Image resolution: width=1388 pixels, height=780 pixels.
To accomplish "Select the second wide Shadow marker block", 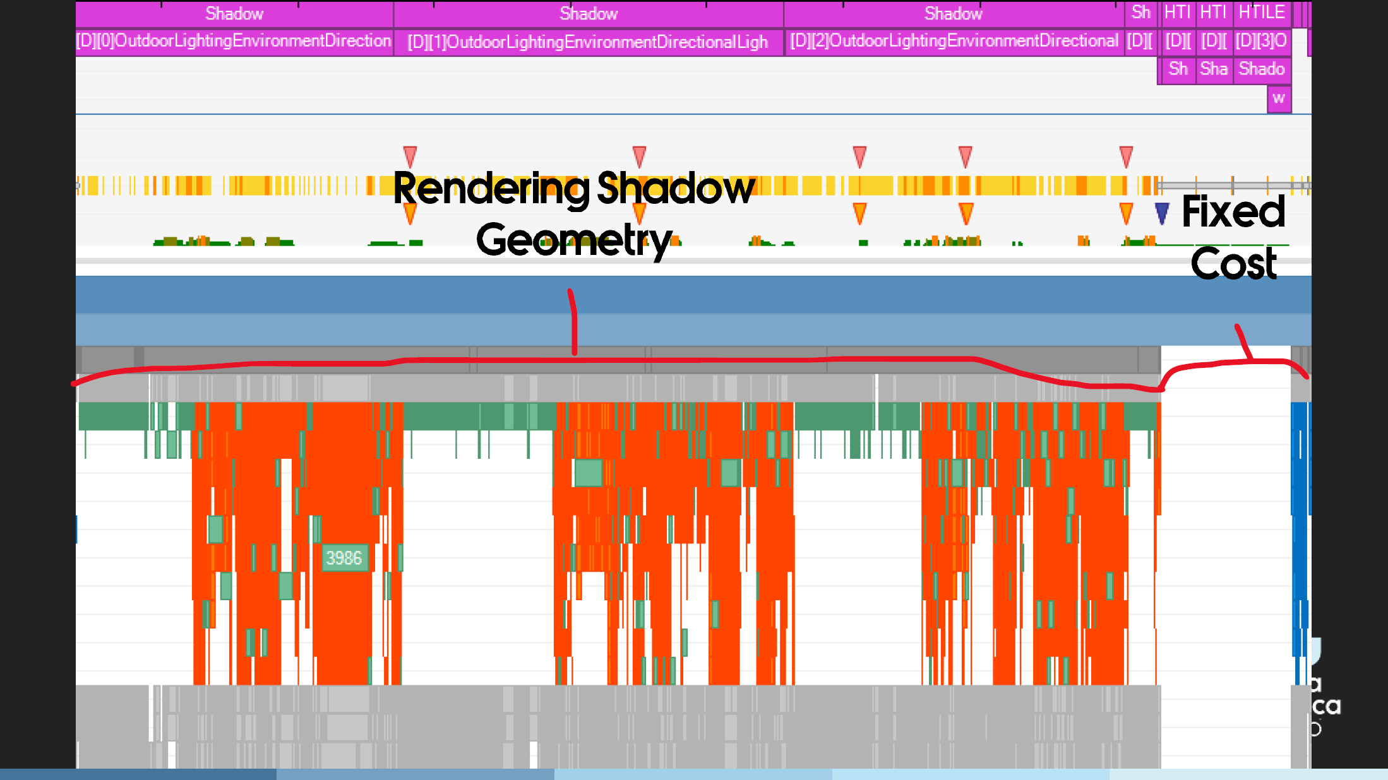I will point(588,13).
